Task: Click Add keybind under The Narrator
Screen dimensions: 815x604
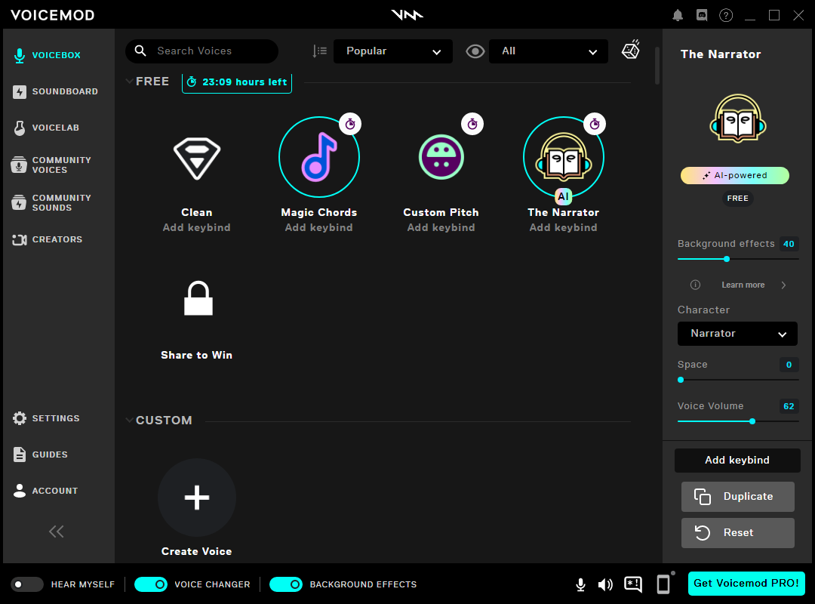Action: [x=564, y=227]
